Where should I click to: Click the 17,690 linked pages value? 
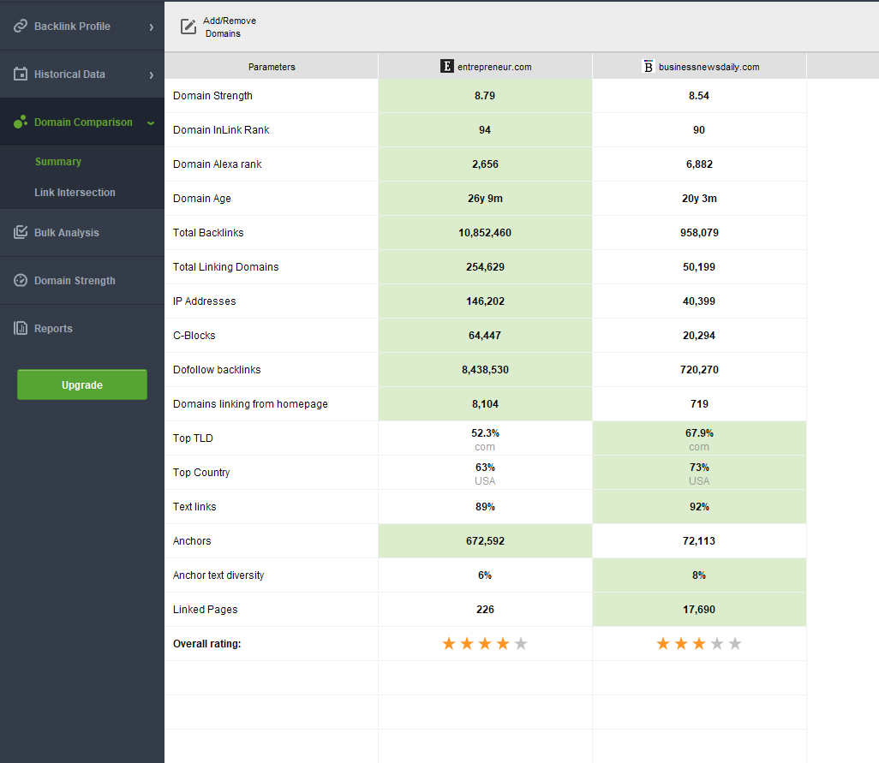699,609
